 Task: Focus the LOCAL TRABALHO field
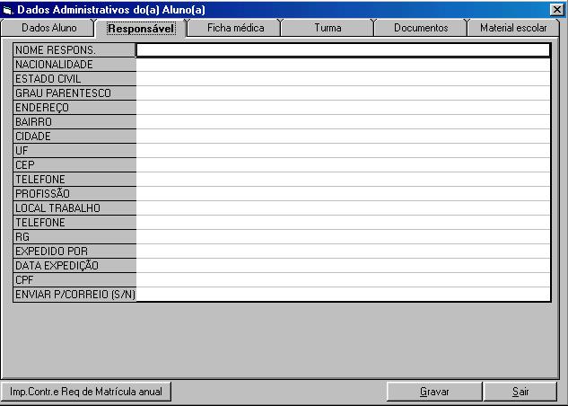coord(343,208)
